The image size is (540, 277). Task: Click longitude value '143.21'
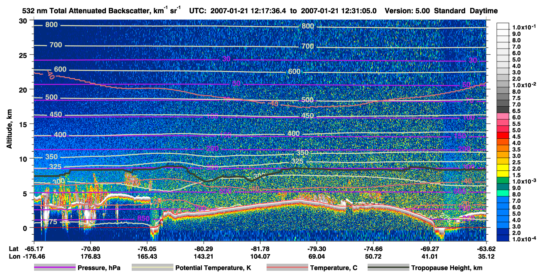tap(204, 256)
